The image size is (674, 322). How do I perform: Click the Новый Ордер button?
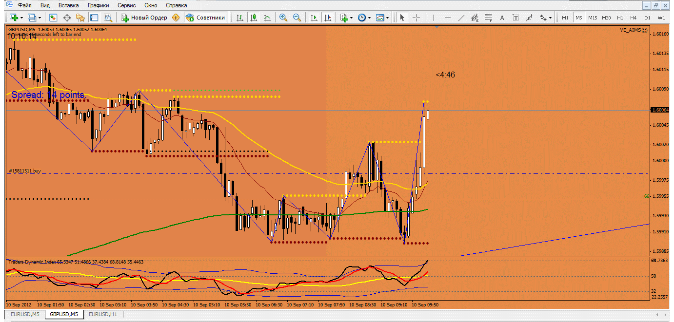144,18
